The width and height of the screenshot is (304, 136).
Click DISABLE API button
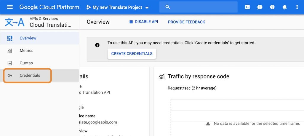[144, 22]
